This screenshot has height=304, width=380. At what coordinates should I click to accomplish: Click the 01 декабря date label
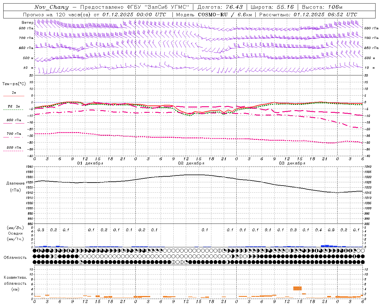click(x=90, y=163)
